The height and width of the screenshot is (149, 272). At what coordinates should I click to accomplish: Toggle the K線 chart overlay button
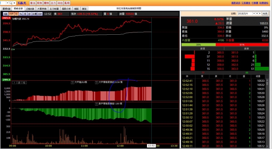tap(6, 14)
